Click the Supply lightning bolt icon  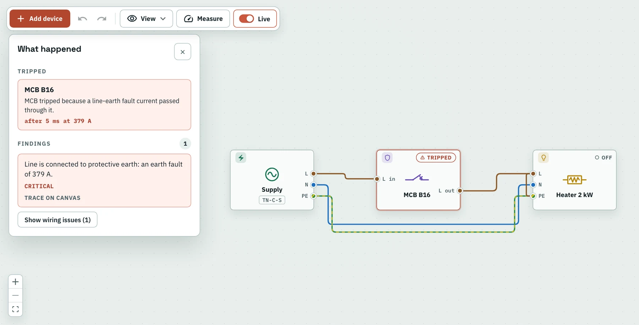[x=241, y=158]
